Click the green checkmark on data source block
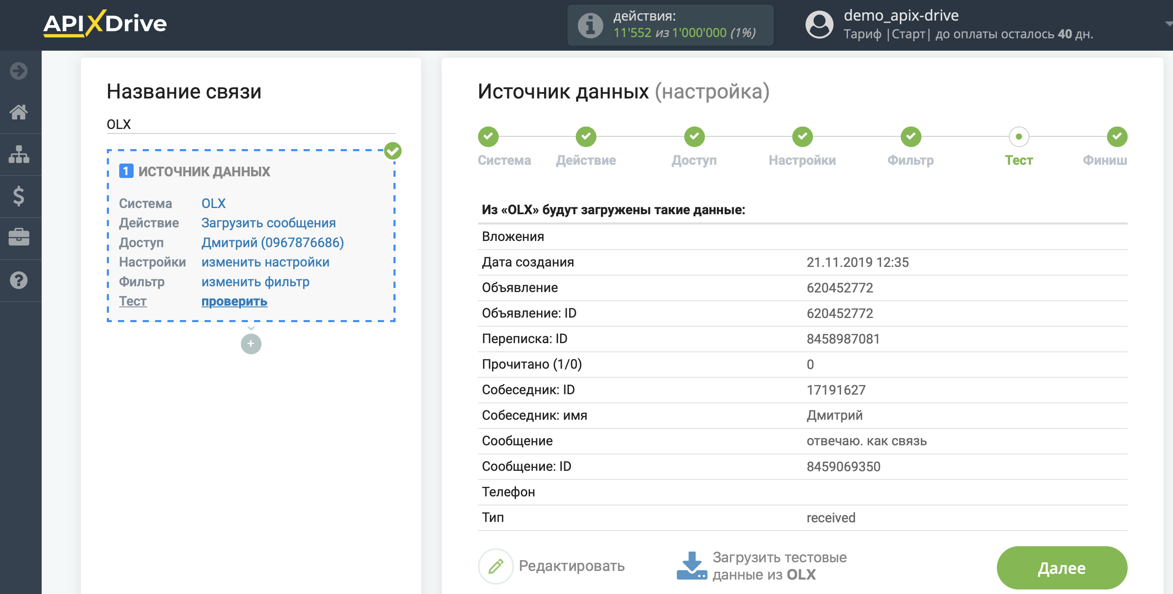Viewport: 1173px width, 594px height. coord(393,151)
